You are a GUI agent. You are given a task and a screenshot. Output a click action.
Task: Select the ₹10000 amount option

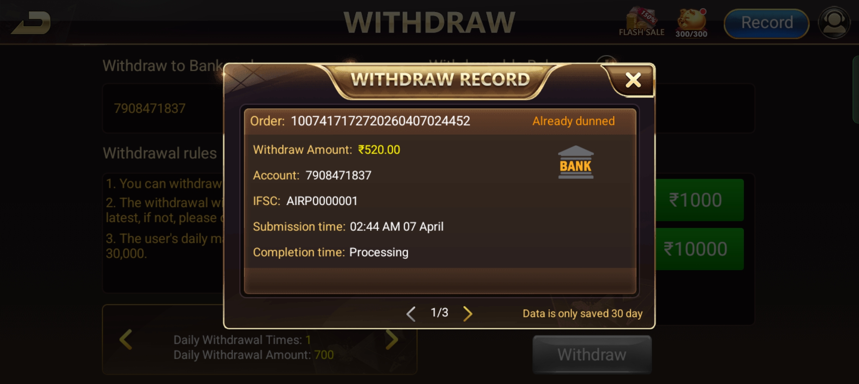[x=699, y=249]
